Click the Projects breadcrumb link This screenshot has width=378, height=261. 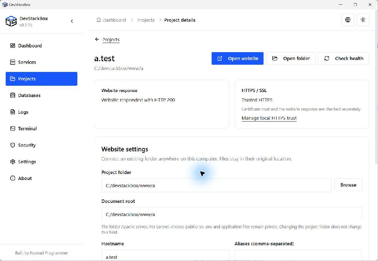click(146, 20)
